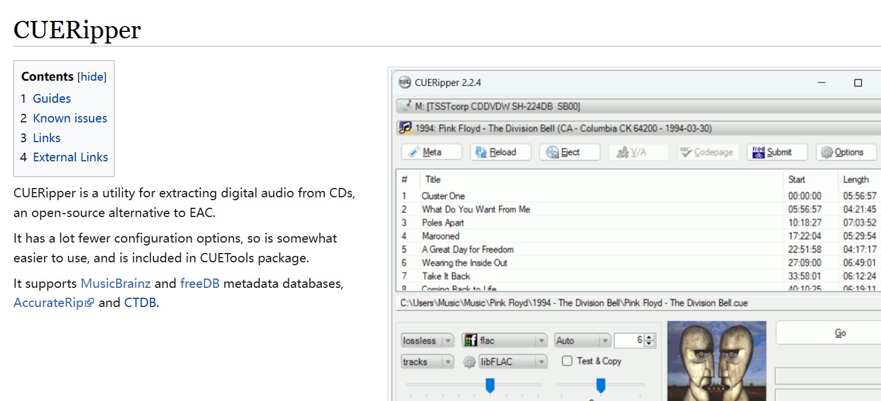Open the flac format dropdown
Screen dimensions: 881x401
504,341
